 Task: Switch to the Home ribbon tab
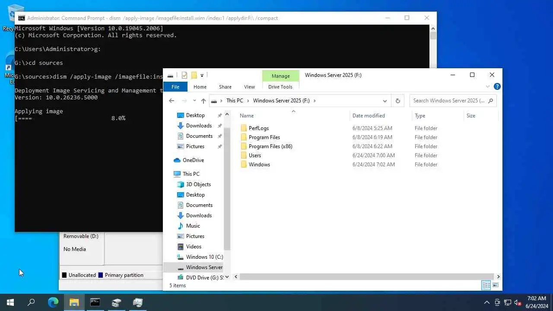pyautogui.click(x=200, y=87)
